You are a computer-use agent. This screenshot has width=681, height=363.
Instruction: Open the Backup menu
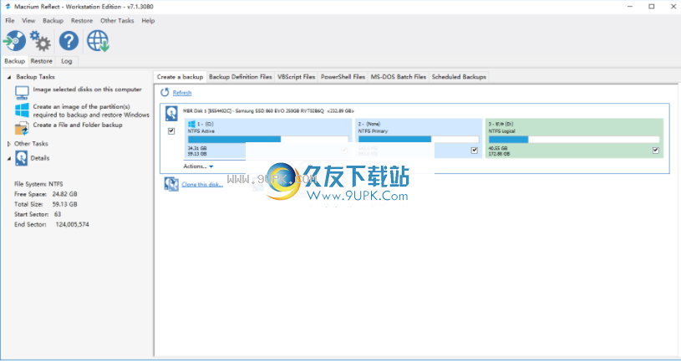53,20
